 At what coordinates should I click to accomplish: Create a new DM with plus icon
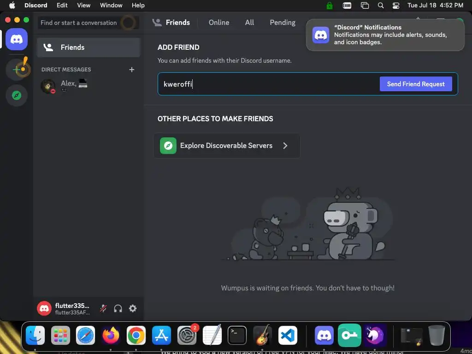click(x=131, y=70)
